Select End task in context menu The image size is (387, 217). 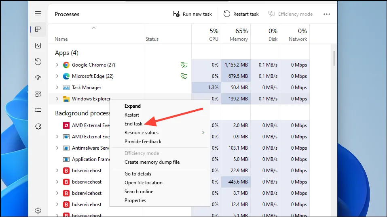(x=133, y=124)
